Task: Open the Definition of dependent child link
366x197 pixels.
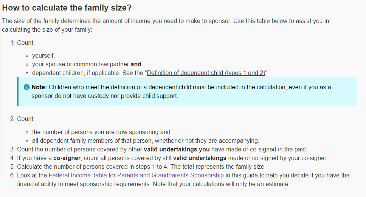Action: point(206,73)
